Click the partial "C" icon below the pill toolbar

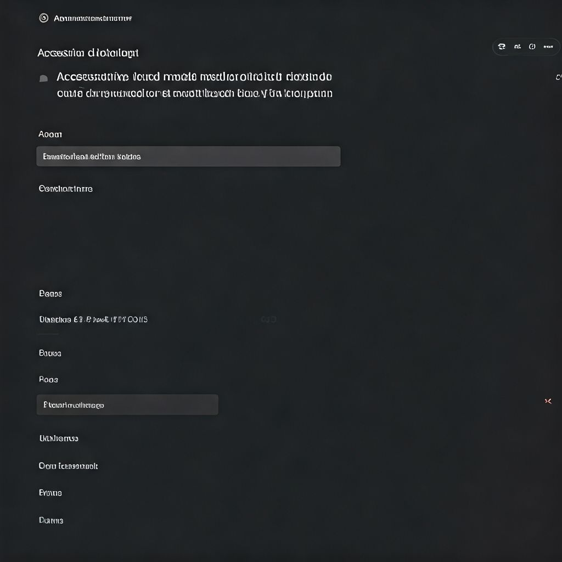(x=558, y=77)
